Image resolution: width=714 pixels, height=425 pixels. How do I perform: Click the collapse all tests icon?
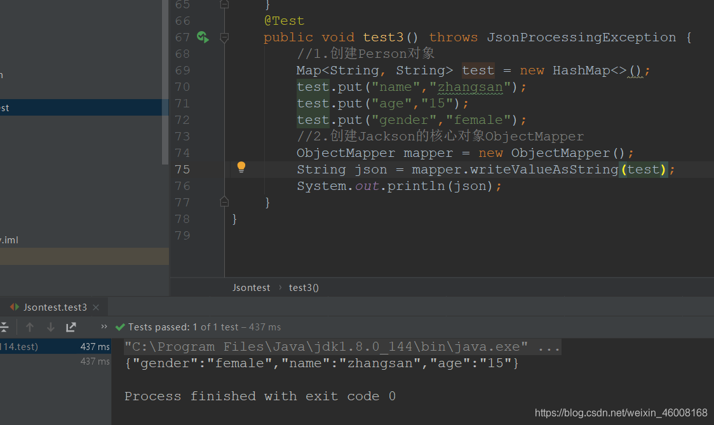click(4, 327)
